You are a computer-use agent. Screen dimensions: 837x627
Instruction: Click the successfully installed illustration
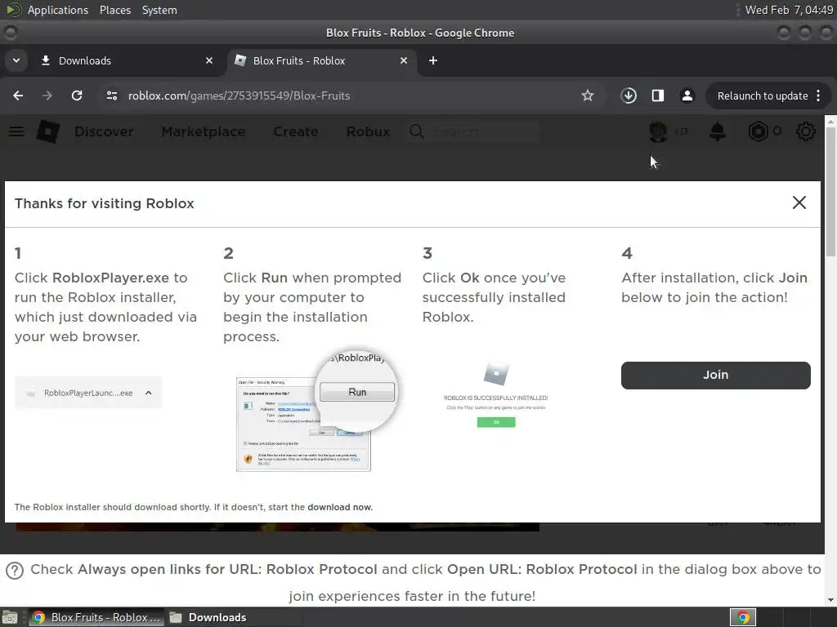(496, 394)
